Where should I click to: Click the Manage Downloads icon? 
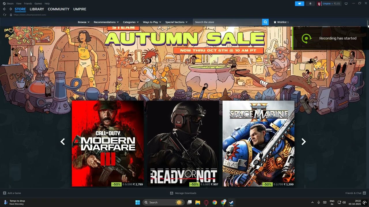point(172,193)
